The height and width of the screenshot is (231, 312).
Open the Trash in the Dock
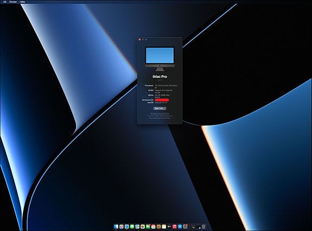point(203,227)
